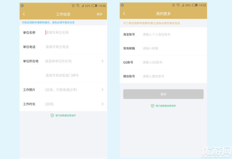
Task: Click the 单位名称 label
Action: [x=29, y=33]
